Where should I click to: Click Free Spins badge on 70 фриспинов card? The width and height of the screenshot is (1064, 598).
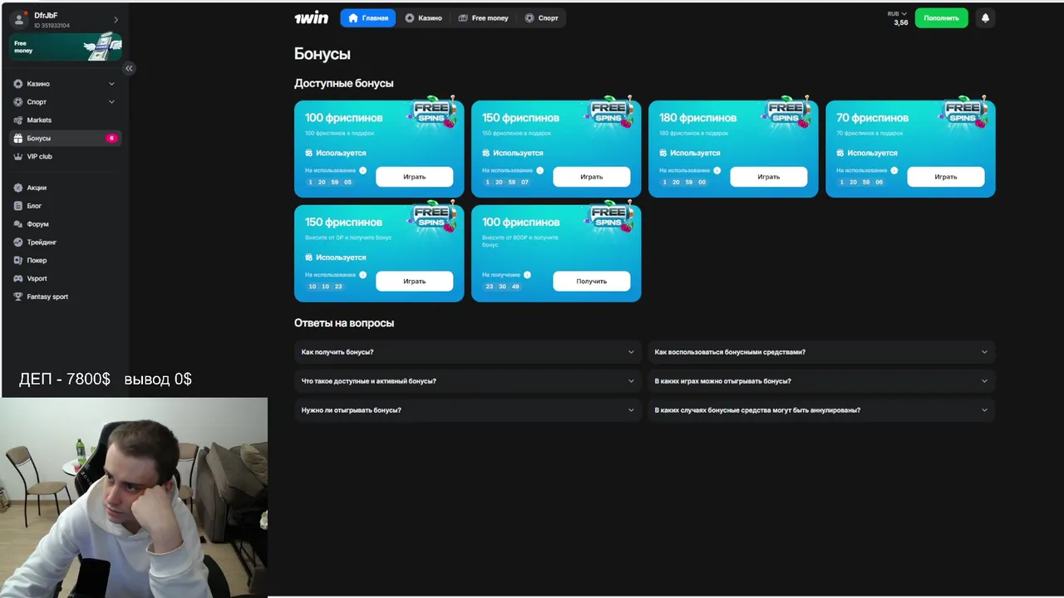(x=963, y=112)
